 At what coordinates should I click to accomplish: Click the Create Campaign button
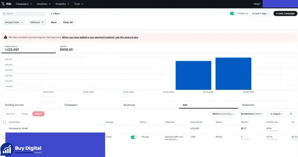[285, 13]
